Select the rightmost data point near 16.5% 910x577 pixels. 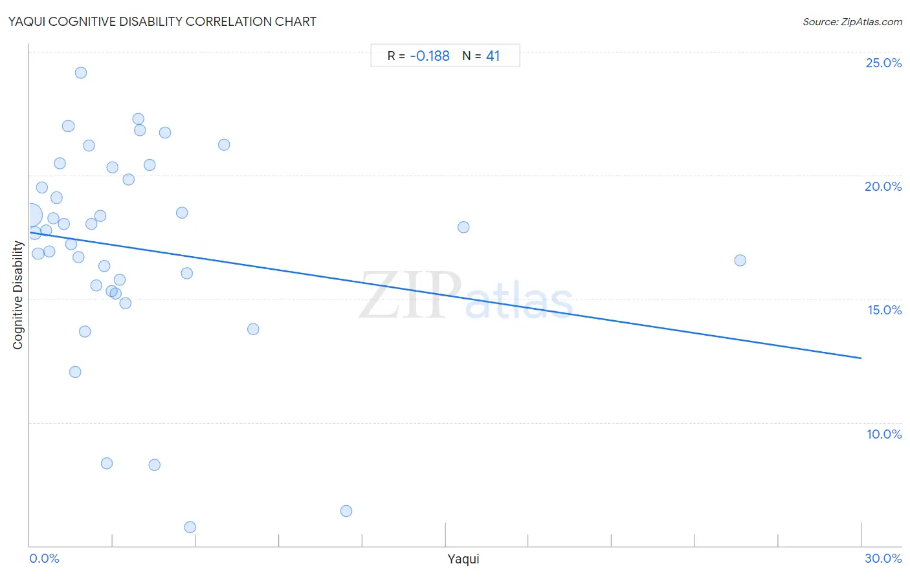[x=740, y=261]
